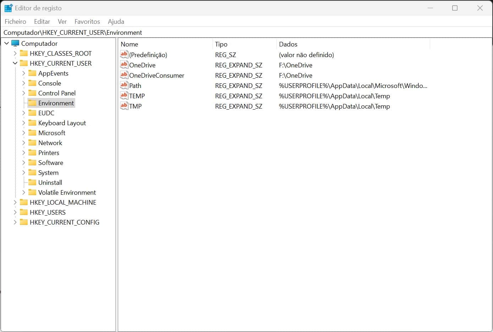Expand the HKEY_CLASSES_ROOT node
This screenshot has width=493, height=332.
point(15,54)
